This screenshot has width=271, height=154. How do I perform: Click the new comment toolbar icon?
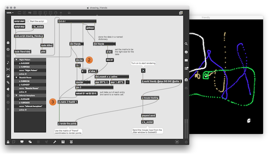30,13
